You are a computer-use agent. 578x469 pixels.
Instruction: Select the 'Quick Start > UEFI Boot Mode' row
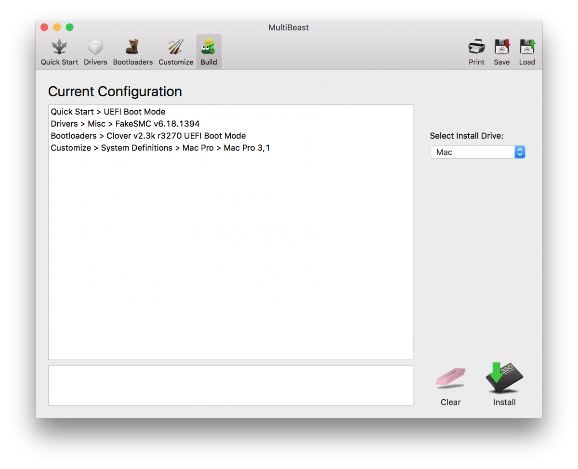tap(230, 112)
